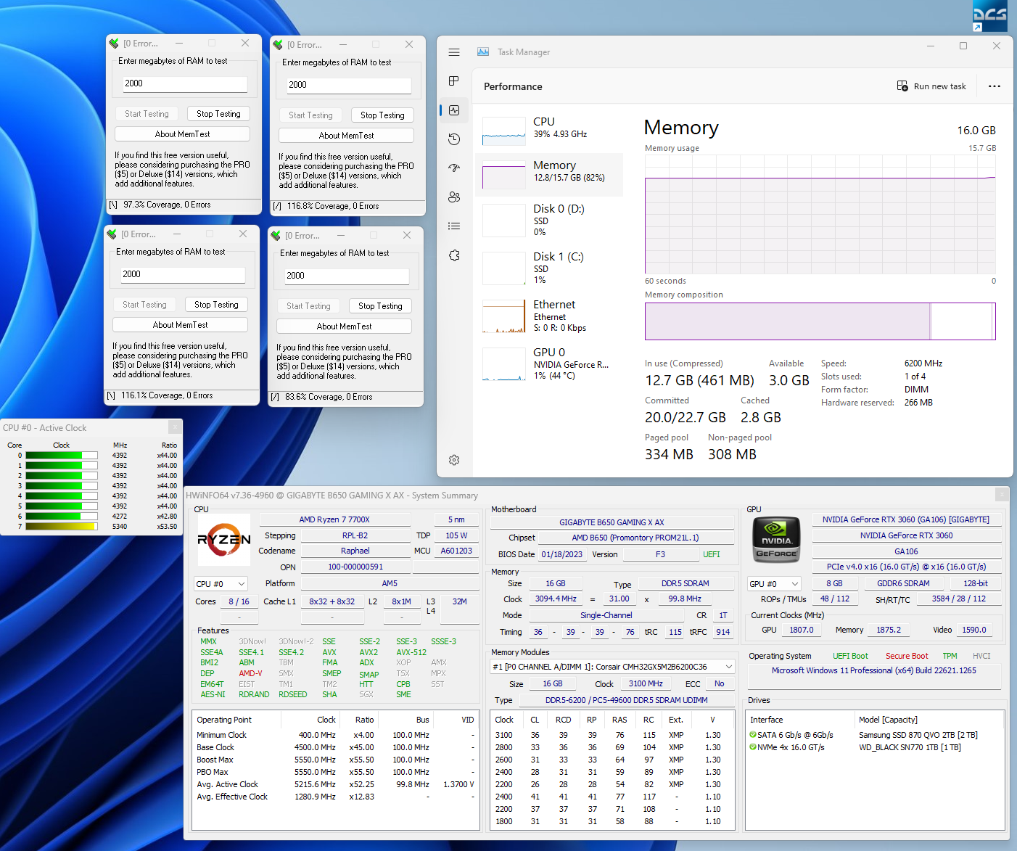The height and width of the screenshot is (851, 1017).
Task: Click the 3100 XMP memory timing row
Action: coord(613,735)
